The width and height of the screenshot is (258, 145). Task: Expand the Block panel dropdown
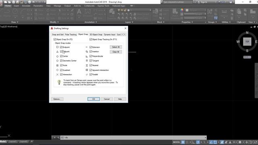(164, 22)
